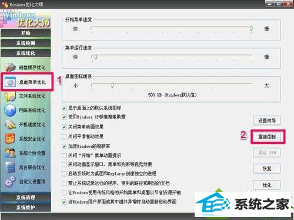Screen dimensions: 294x220
Task: Click the 重建图标 button
Action: pos(267,137)
